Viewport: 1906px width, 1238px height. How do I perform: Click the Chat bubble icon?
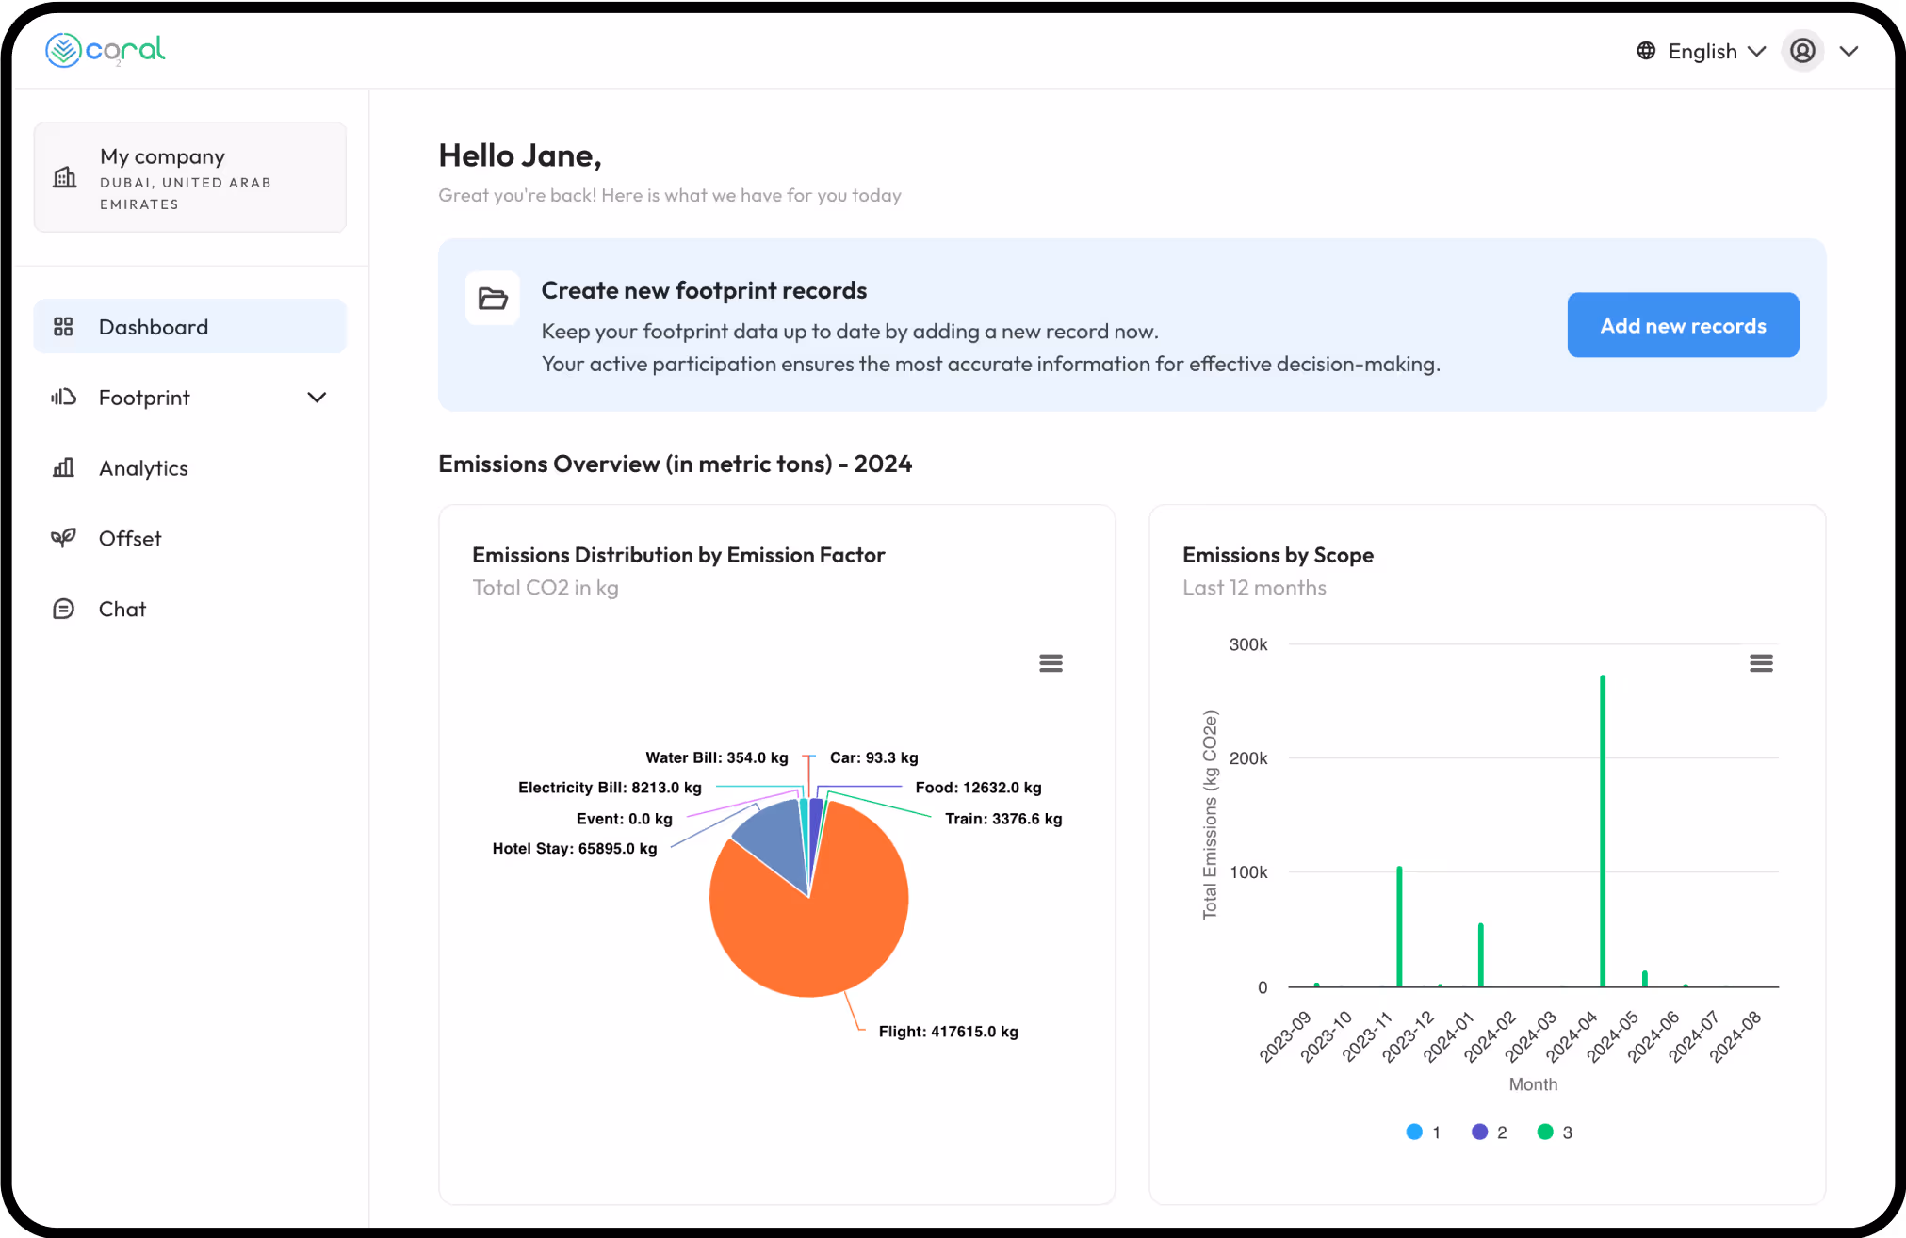click(63, 609)
